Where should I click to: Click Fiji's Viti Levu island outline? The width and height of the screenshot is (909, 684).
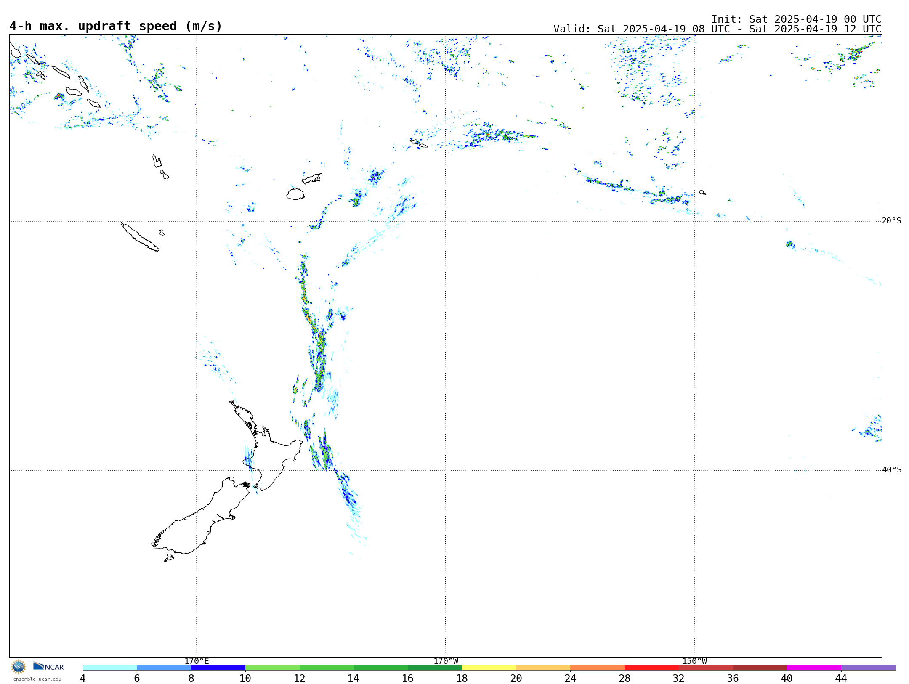pyautogui.click(x=295, y=194)
